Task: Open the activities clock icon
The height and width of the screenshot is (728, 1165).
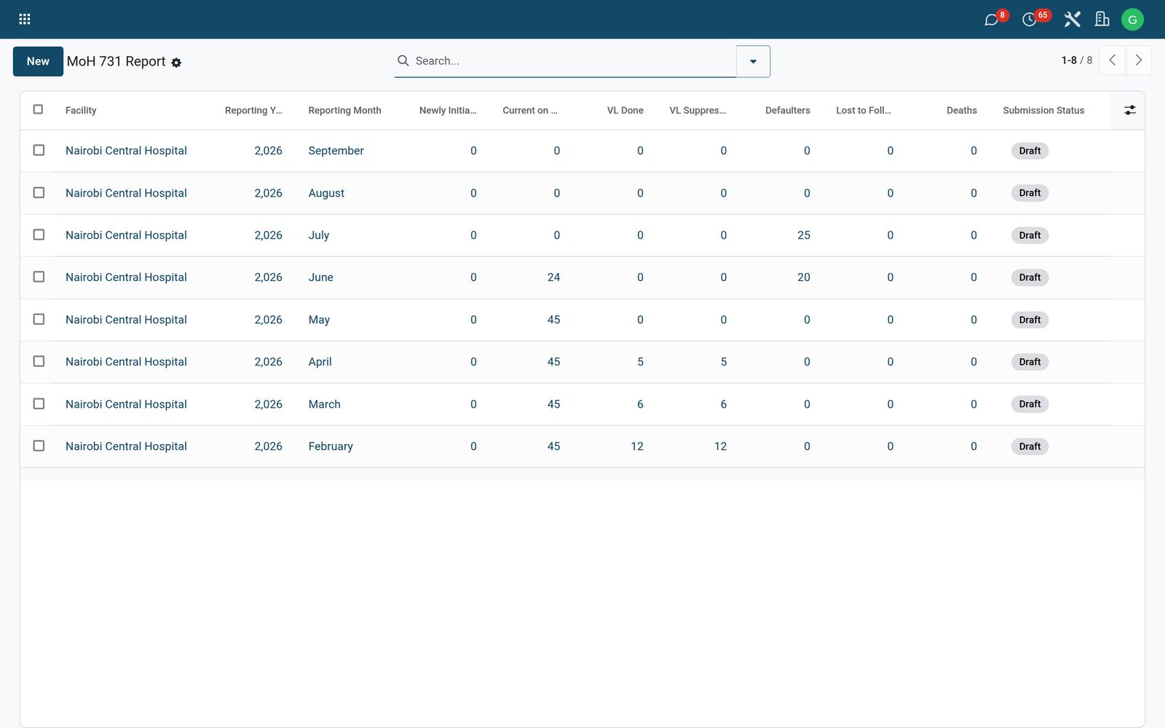Action: click(1030, 20)
